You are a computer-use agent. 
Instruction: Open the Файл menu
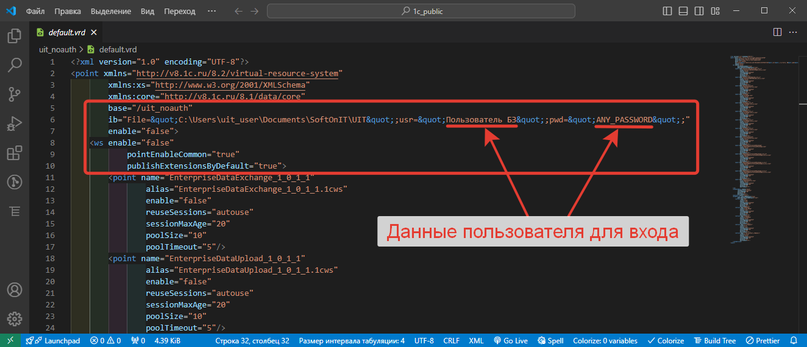click(36, 11)
